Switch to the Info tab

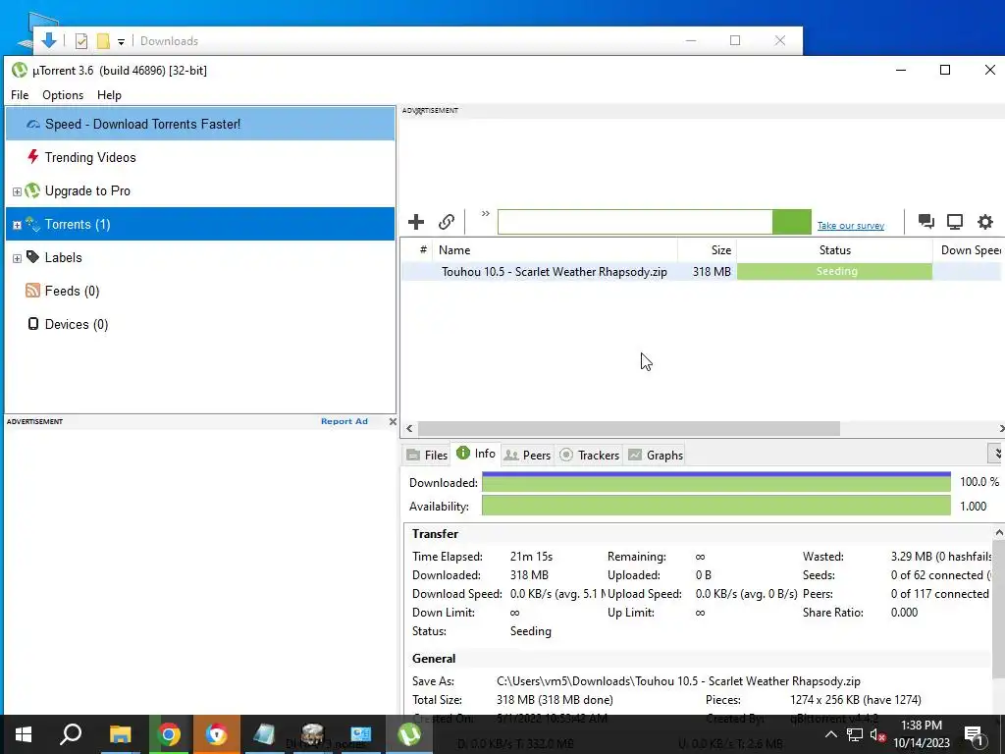coord(476,454)
